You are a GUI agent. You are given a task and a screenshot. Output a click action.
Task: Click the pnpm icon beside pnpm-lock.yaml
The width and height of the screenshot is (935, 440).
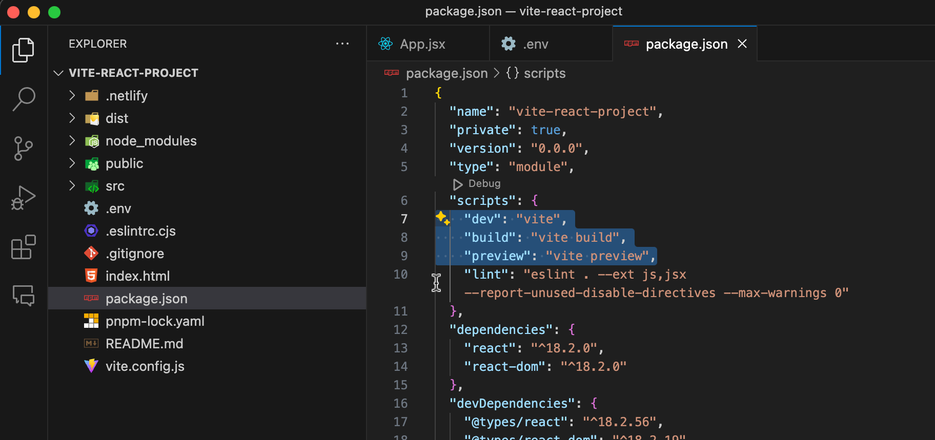(91, 321)
